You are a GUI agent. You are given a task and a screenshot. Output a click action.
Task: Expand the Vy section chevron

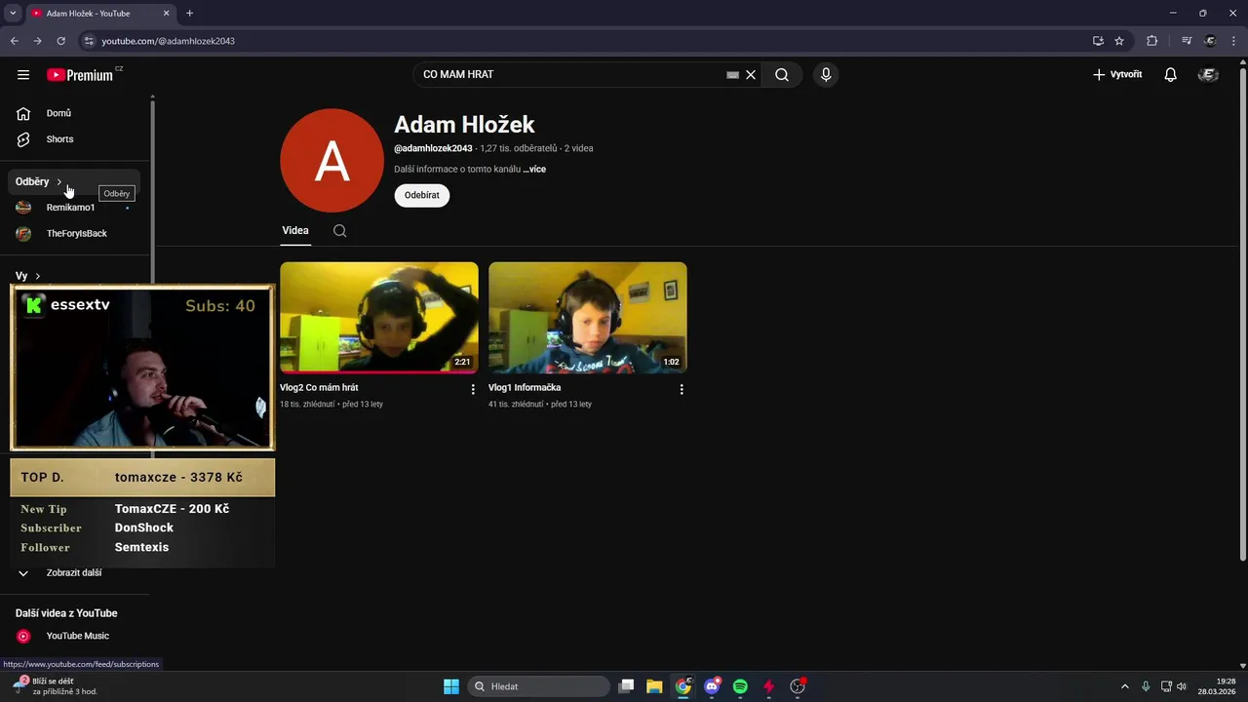37,276
